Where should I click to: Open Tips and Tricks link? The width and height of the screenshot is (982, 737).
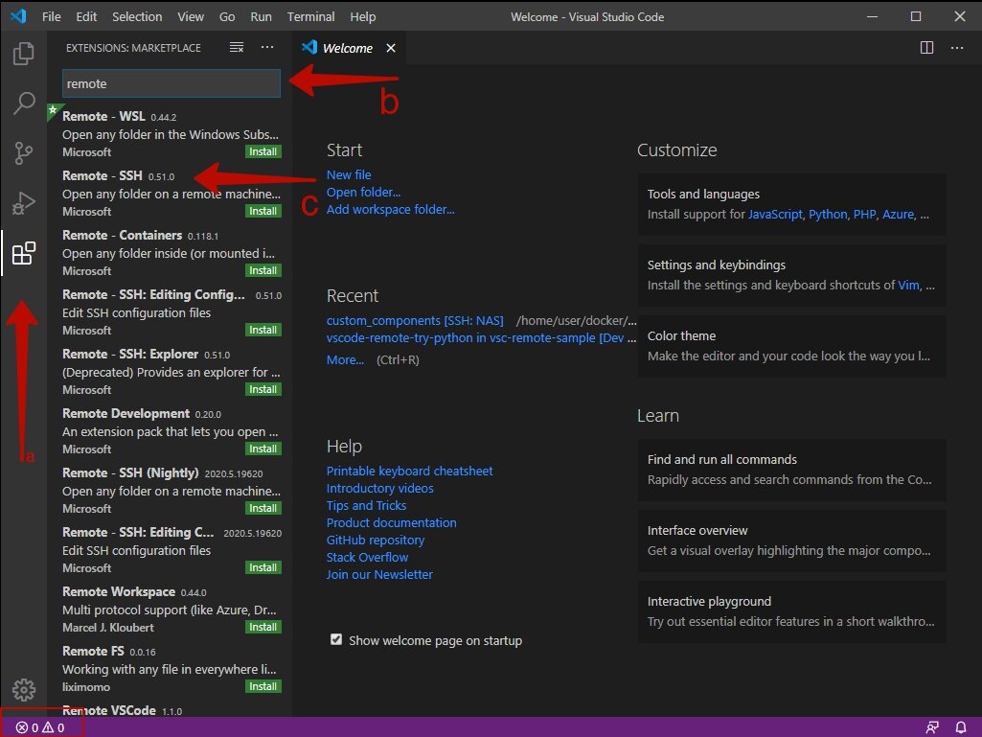click(x=366, y=505)
